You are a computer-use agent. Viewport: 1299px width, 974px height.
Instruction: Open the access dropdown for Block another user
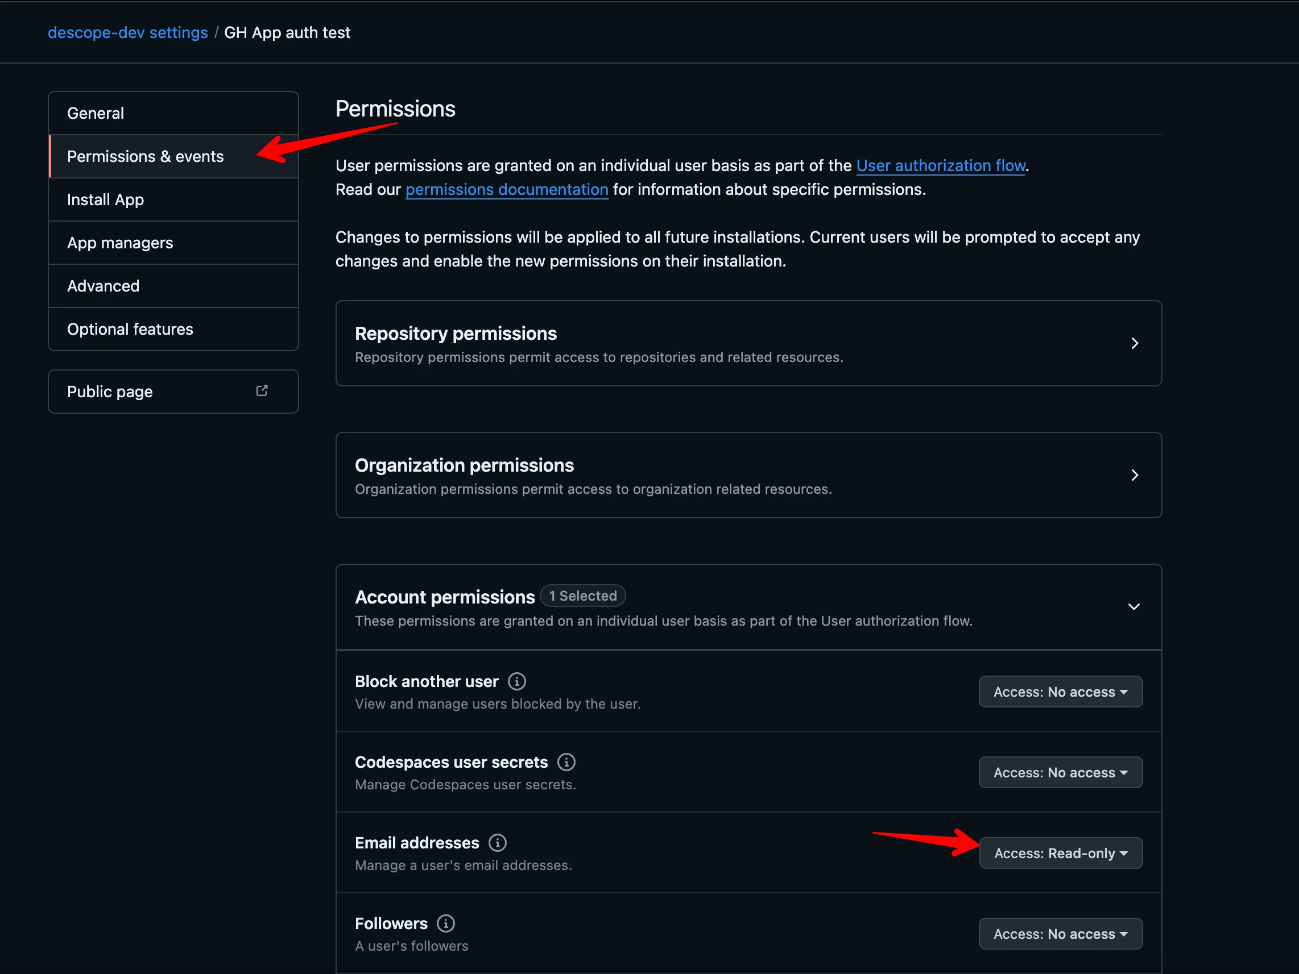[x=1060, y=691]
